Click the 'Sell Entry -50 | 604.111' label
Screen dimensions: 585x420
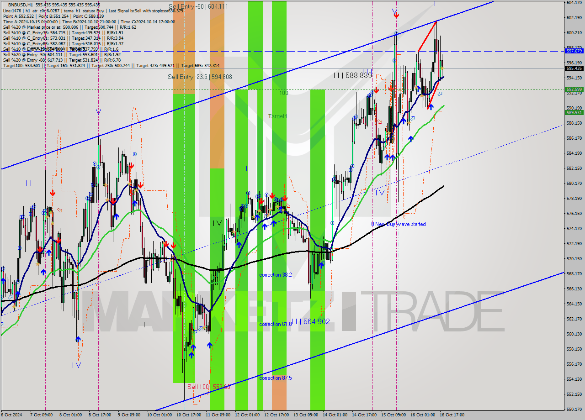[198, 6]
